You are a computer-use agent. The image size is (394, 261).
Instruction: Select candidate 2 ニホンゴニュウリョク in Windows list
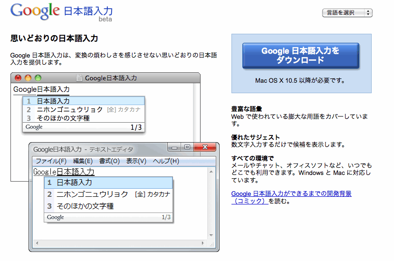click(108, 194)
